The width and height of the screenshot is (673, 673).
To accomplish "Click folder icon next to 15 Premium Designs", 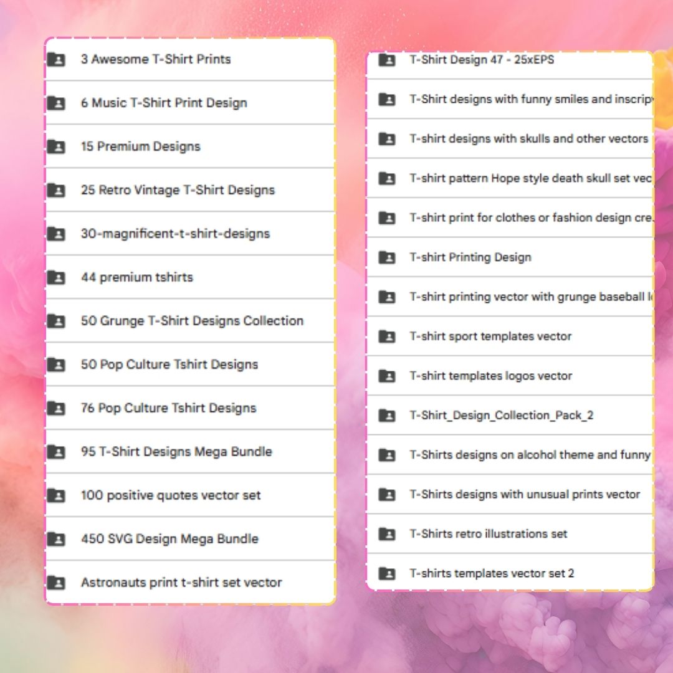I will [x=56, y=146].
